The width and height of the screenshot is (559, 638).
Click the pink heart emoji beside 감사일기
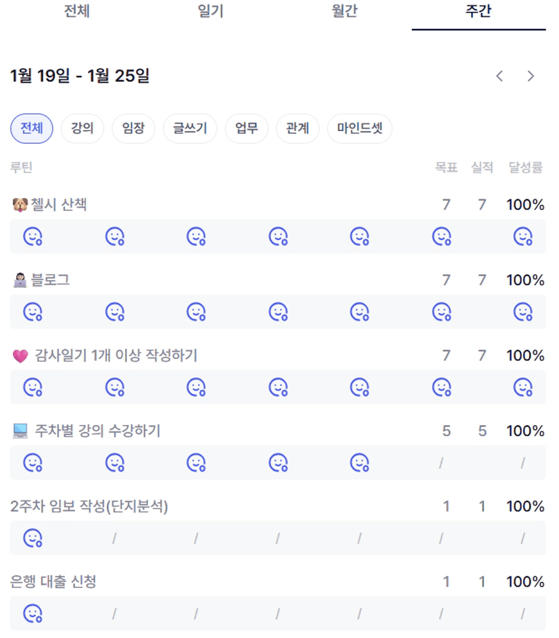point(20,356)
